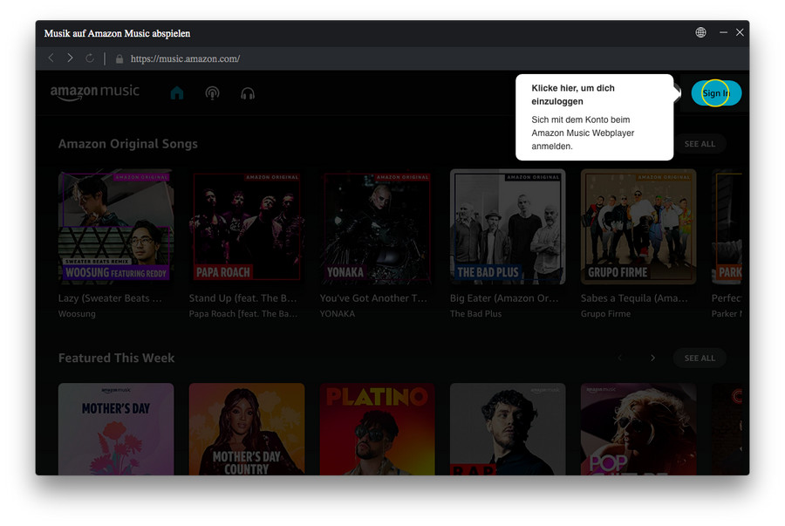785x526 pixels.
Task: Open The Bad Plus album cover
Action: 508,227
